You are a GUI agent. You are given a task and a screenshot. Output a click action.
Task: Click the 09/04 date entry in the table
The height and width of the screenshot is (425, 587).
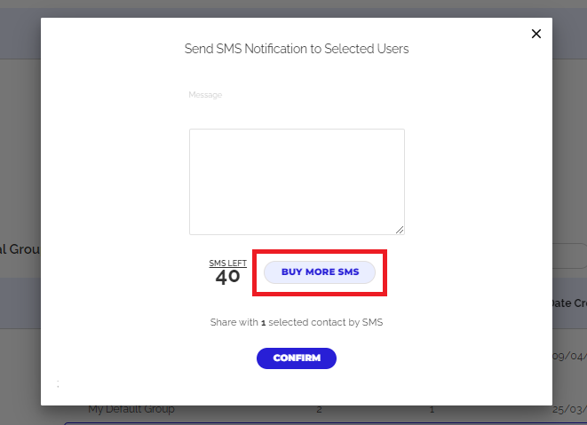click(x=569, y=357)
